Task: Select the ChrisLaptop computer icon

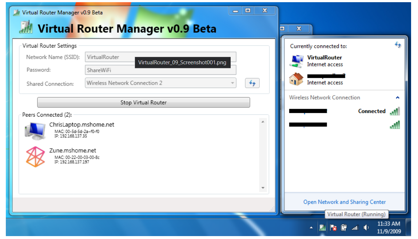Action: tap(35, 131)
